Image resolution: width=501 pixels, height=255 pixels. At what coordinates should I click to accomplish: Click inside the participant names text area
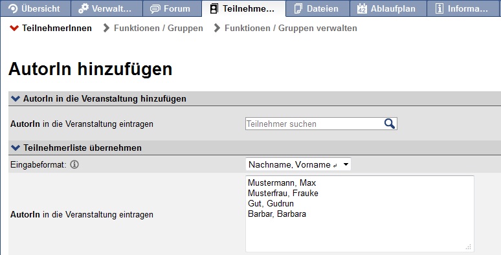360,214
